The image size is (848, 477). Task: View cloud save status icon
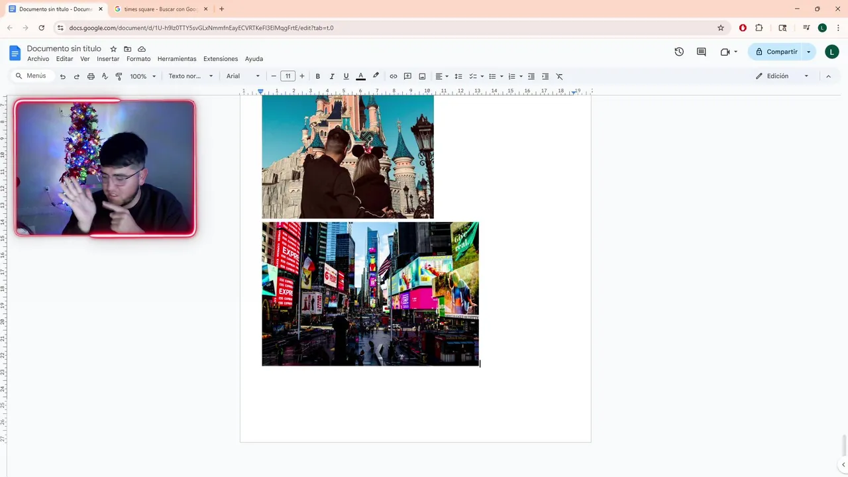[x=141, y=49]
